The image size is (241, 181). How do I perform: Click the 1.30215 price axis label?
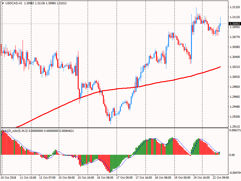tap(235, 67)
